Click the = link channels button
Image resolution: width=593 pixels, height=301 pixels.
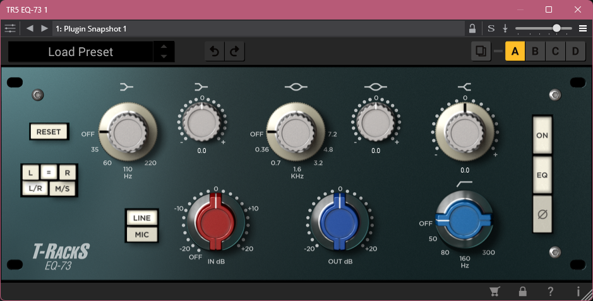point(49,173)
